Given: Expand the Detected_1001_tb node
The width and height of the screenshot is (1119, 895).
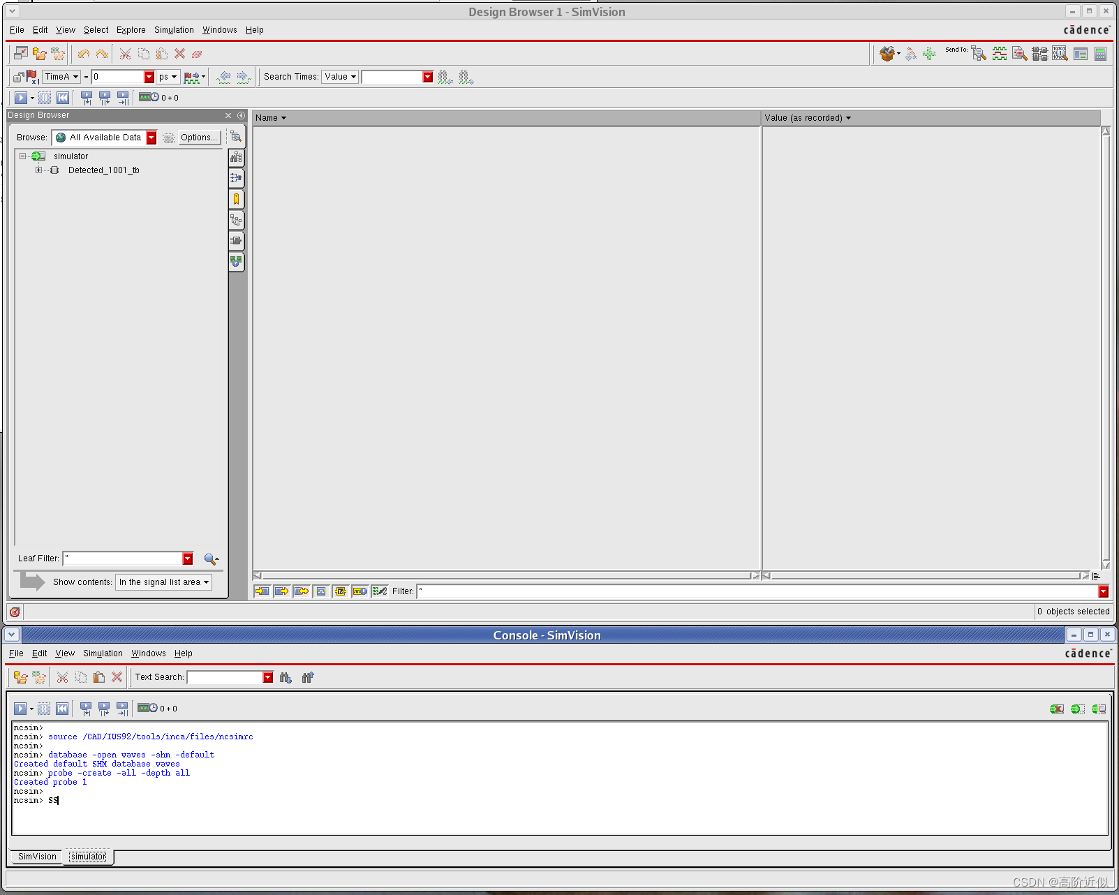Looking at the screenshot, I should tap(38, 170).
